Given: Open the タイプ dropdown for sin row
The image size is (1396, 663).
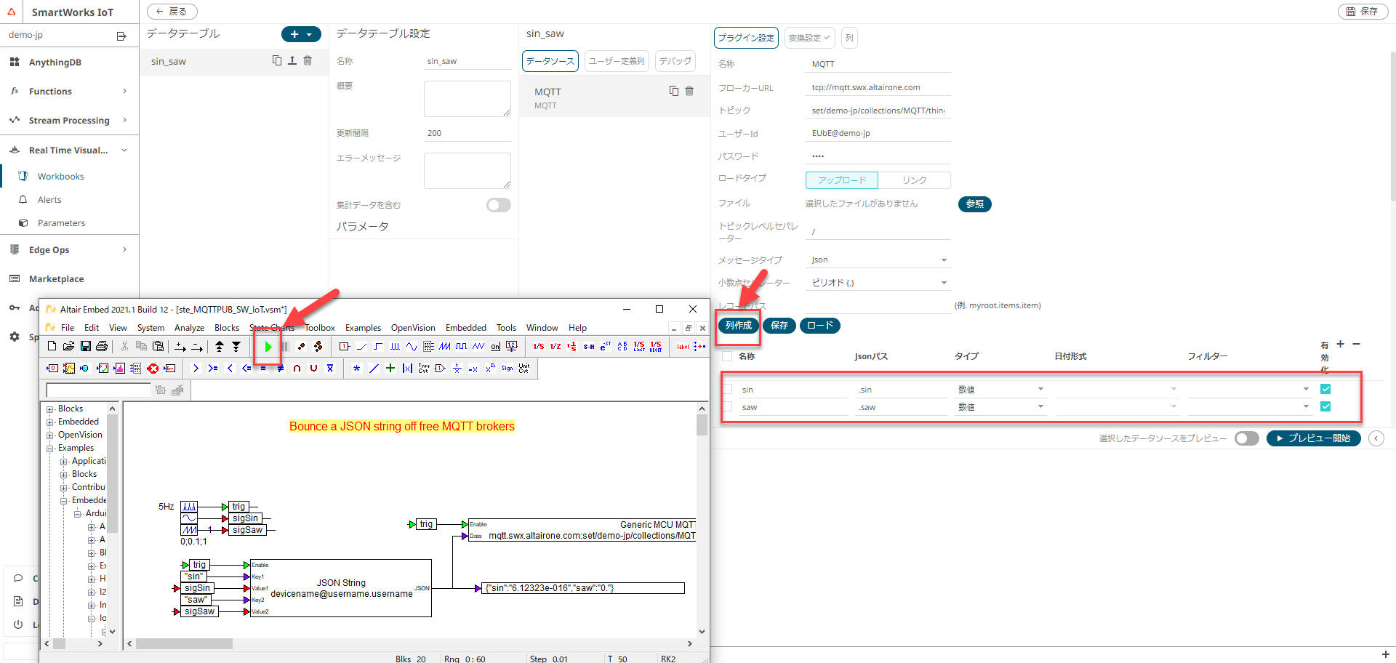Looking at the screenshot, I should [1040, 389].
